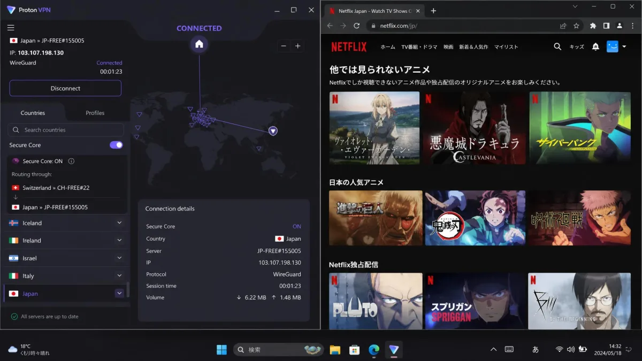Screen dimensions: 642x361
Task: Open Chrome extensions puzzle icon
Action: click(593, 26)
